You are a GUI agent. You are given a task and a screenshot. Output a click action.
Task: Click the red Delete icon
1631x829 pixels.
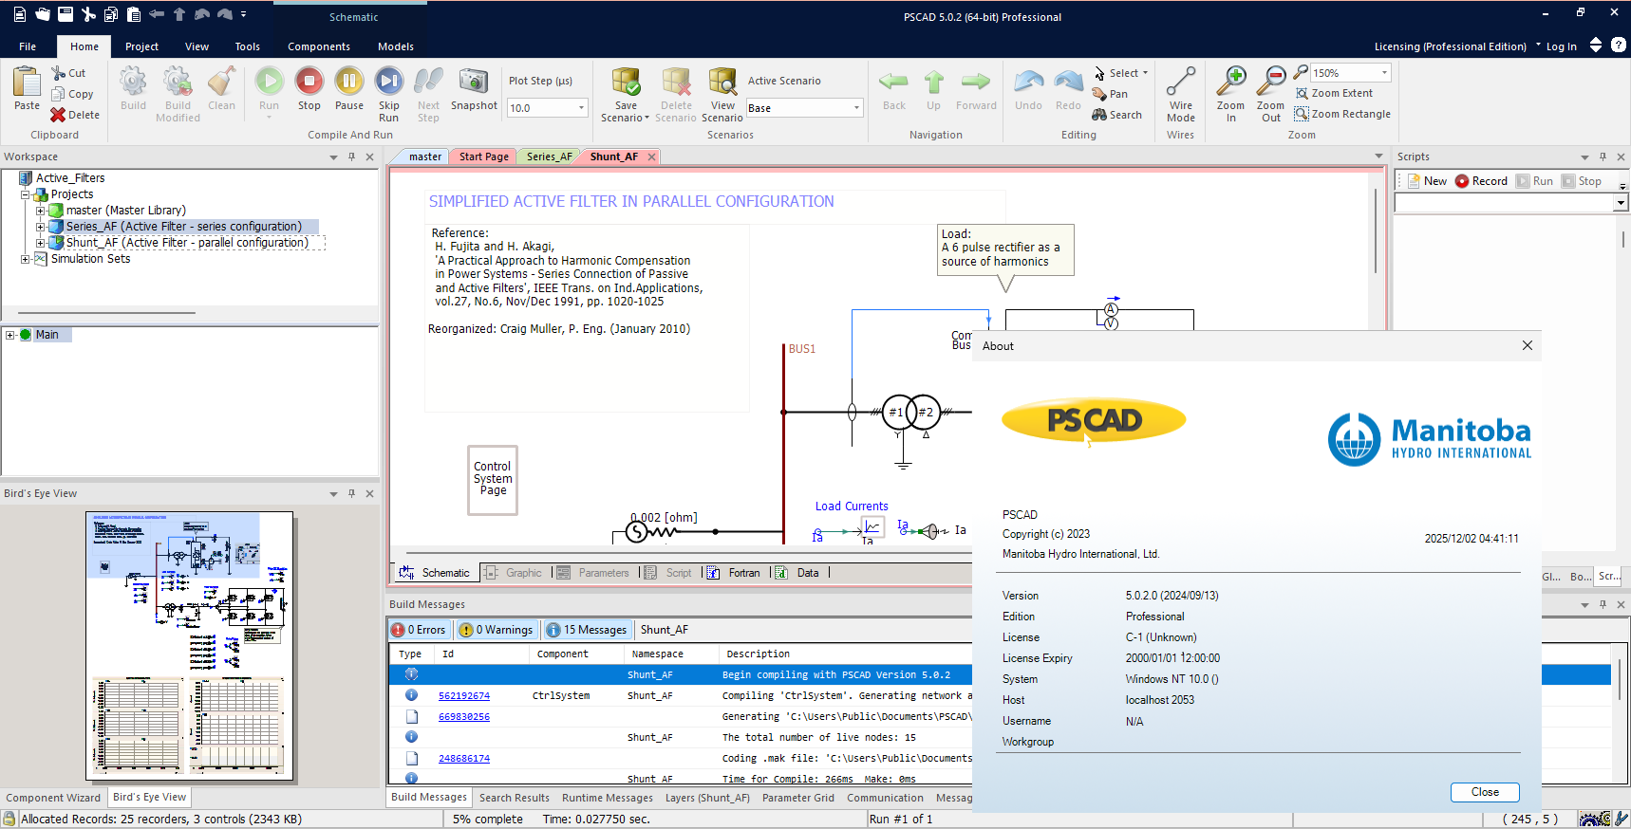(x=59, y=115)
